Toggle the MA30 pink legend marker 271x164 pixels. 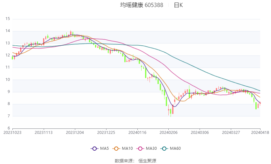pos(140,148)
